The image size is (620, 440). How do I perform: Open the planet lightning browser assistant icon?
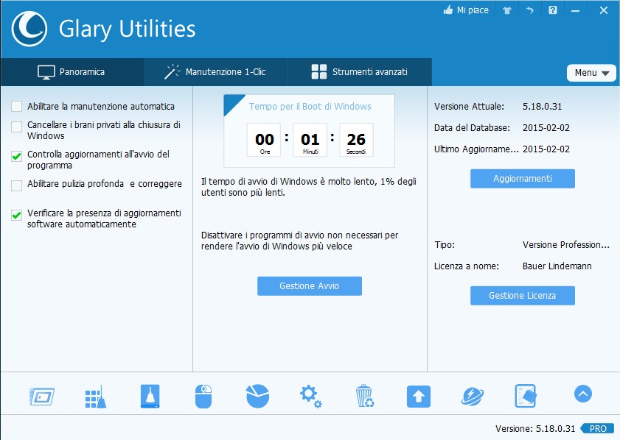(472, 396)
